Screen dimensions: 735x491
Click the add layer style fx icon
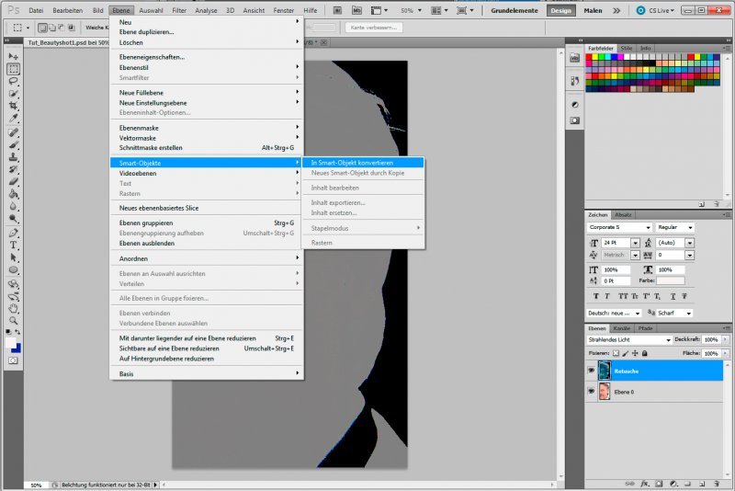pyautogui.click(x=645, y=484)
